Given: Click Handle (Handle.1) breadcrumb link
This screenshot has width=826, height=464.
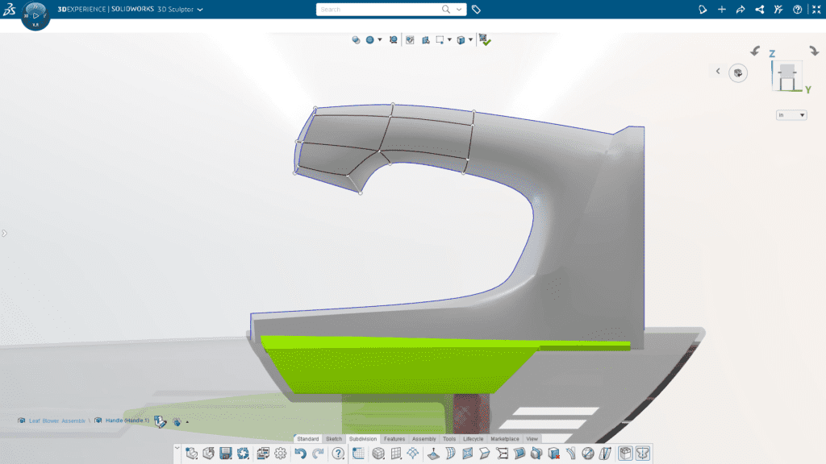Looking at the screenshot, I should click(126, 420).
